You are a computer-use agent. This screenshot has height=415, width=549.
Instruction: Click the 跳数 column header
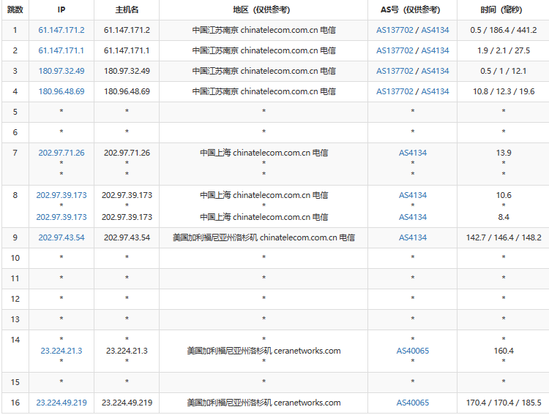tap(15, 9)
